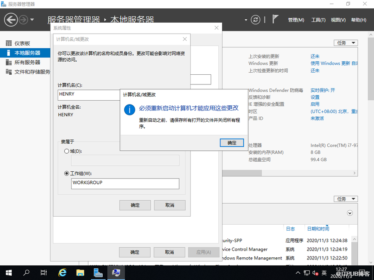
Task: Open Task View on taskbar
Action: [x=44, y=272]
